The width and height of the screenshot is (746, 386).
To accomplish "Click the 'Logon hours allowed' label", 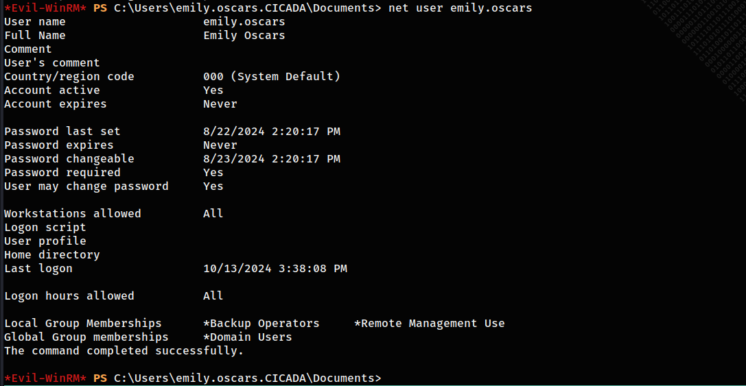I will (x=69, y=296).
